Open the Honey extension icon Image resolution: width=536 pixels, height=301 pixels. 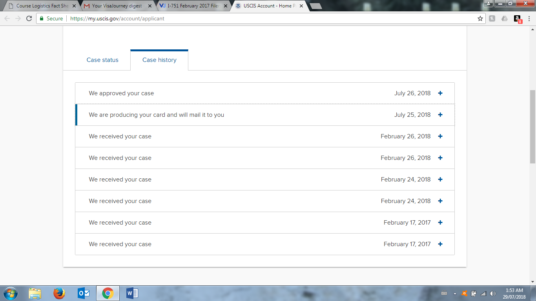492,18
